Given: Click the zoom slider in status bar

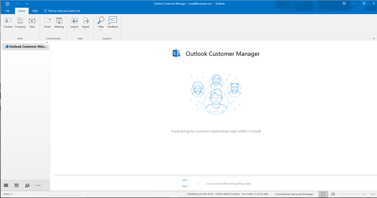Looking at the screenshot, I should point(352,194).
